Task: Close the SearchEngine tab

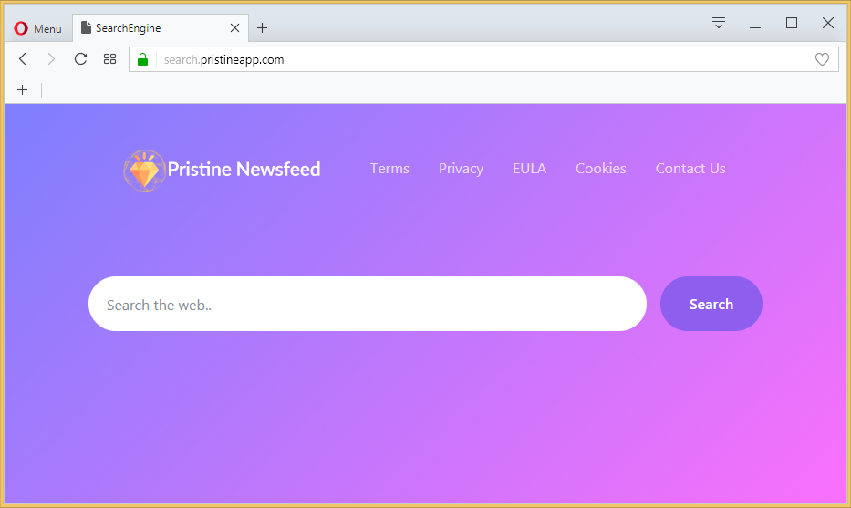Action: click(x=234, y=28)
